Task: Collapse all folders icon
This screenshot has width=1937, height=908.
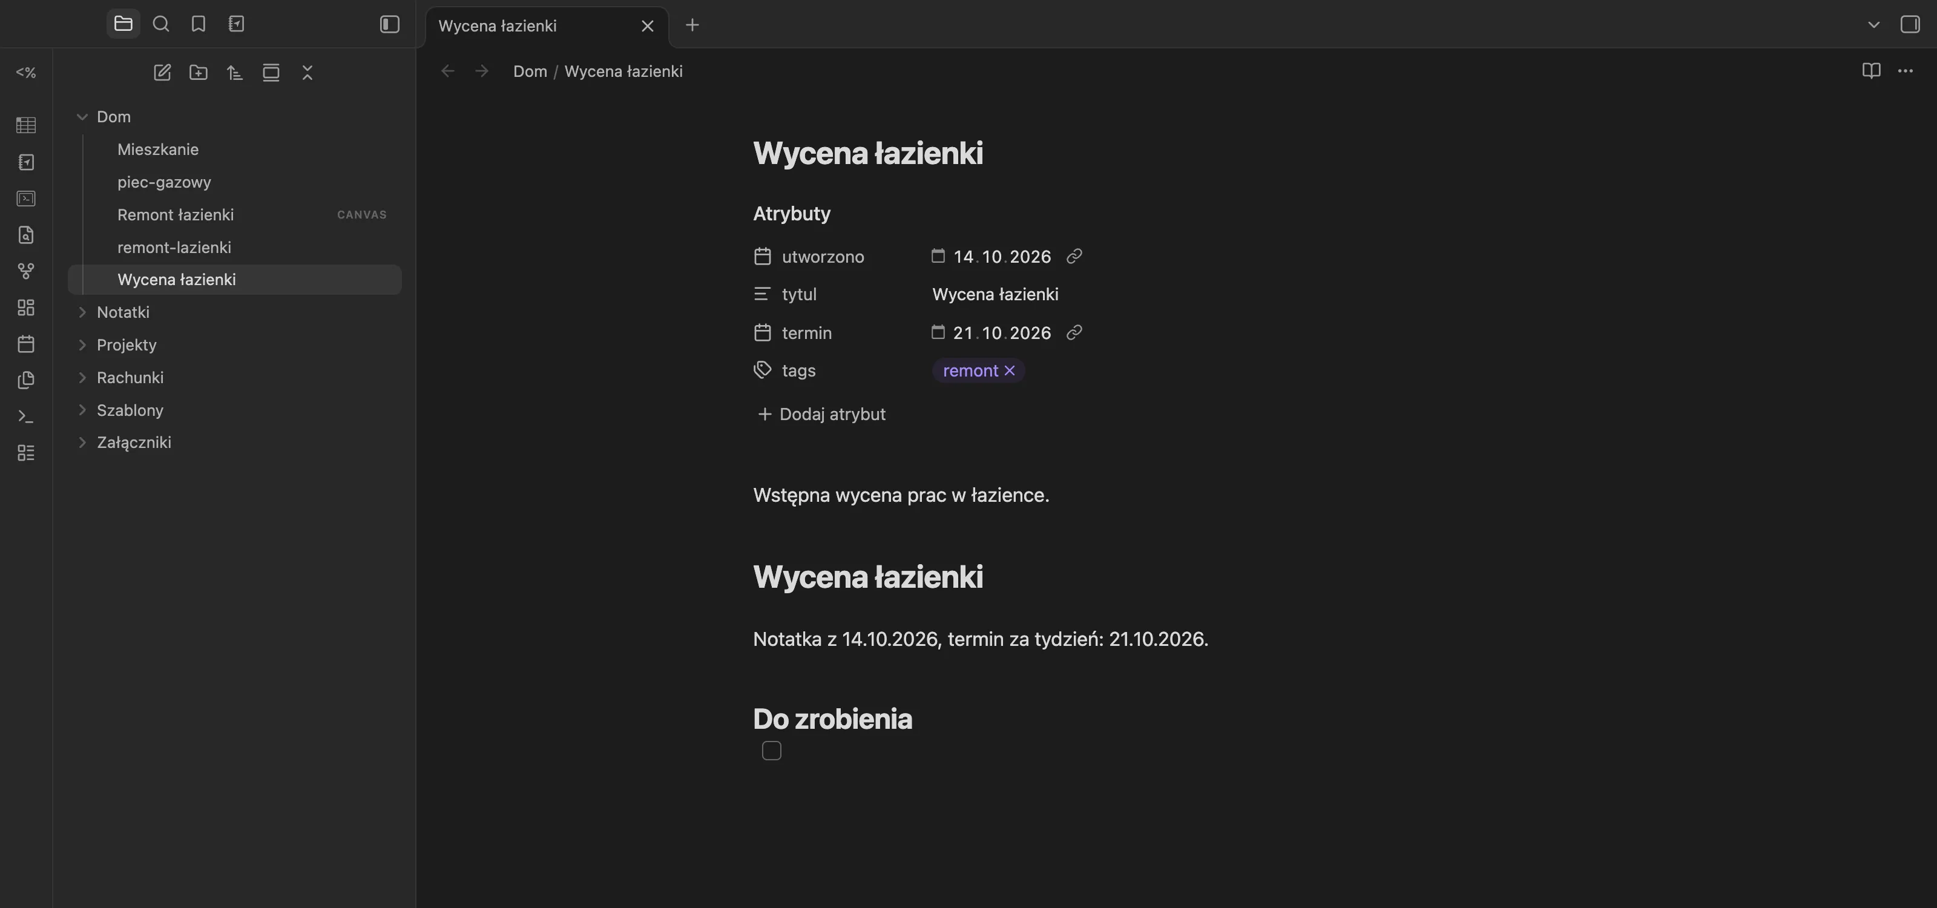Action: (x=307, y=72)
